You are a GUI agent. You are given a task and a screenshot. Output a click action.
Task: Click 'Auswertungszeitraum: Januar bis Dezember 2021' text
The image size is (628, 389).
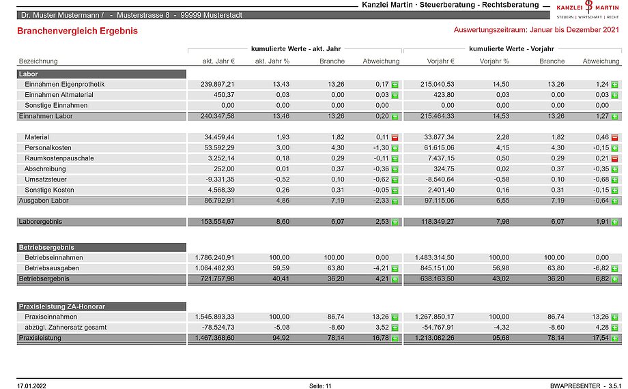[x=537, y=29]
